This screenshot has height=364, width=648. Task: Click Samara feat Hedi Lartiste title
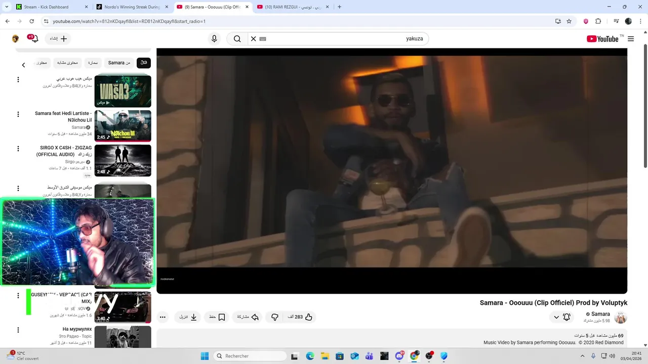click(x=63, y=117)
